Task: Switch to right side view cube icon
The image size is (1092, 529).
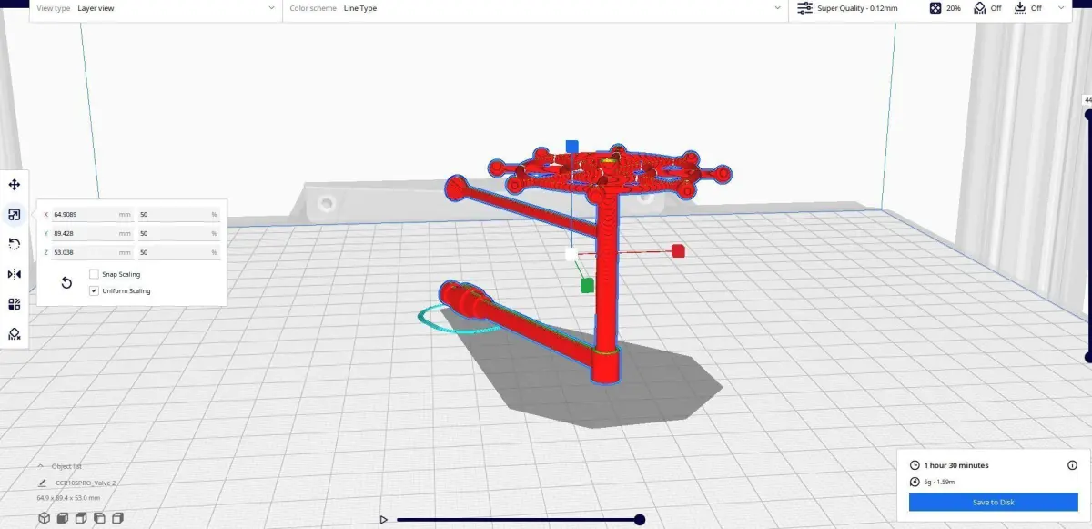Action: [118, 518]
